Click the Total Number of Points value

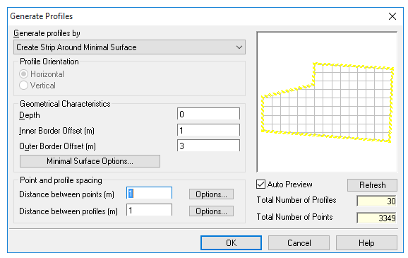pos(376,218)
